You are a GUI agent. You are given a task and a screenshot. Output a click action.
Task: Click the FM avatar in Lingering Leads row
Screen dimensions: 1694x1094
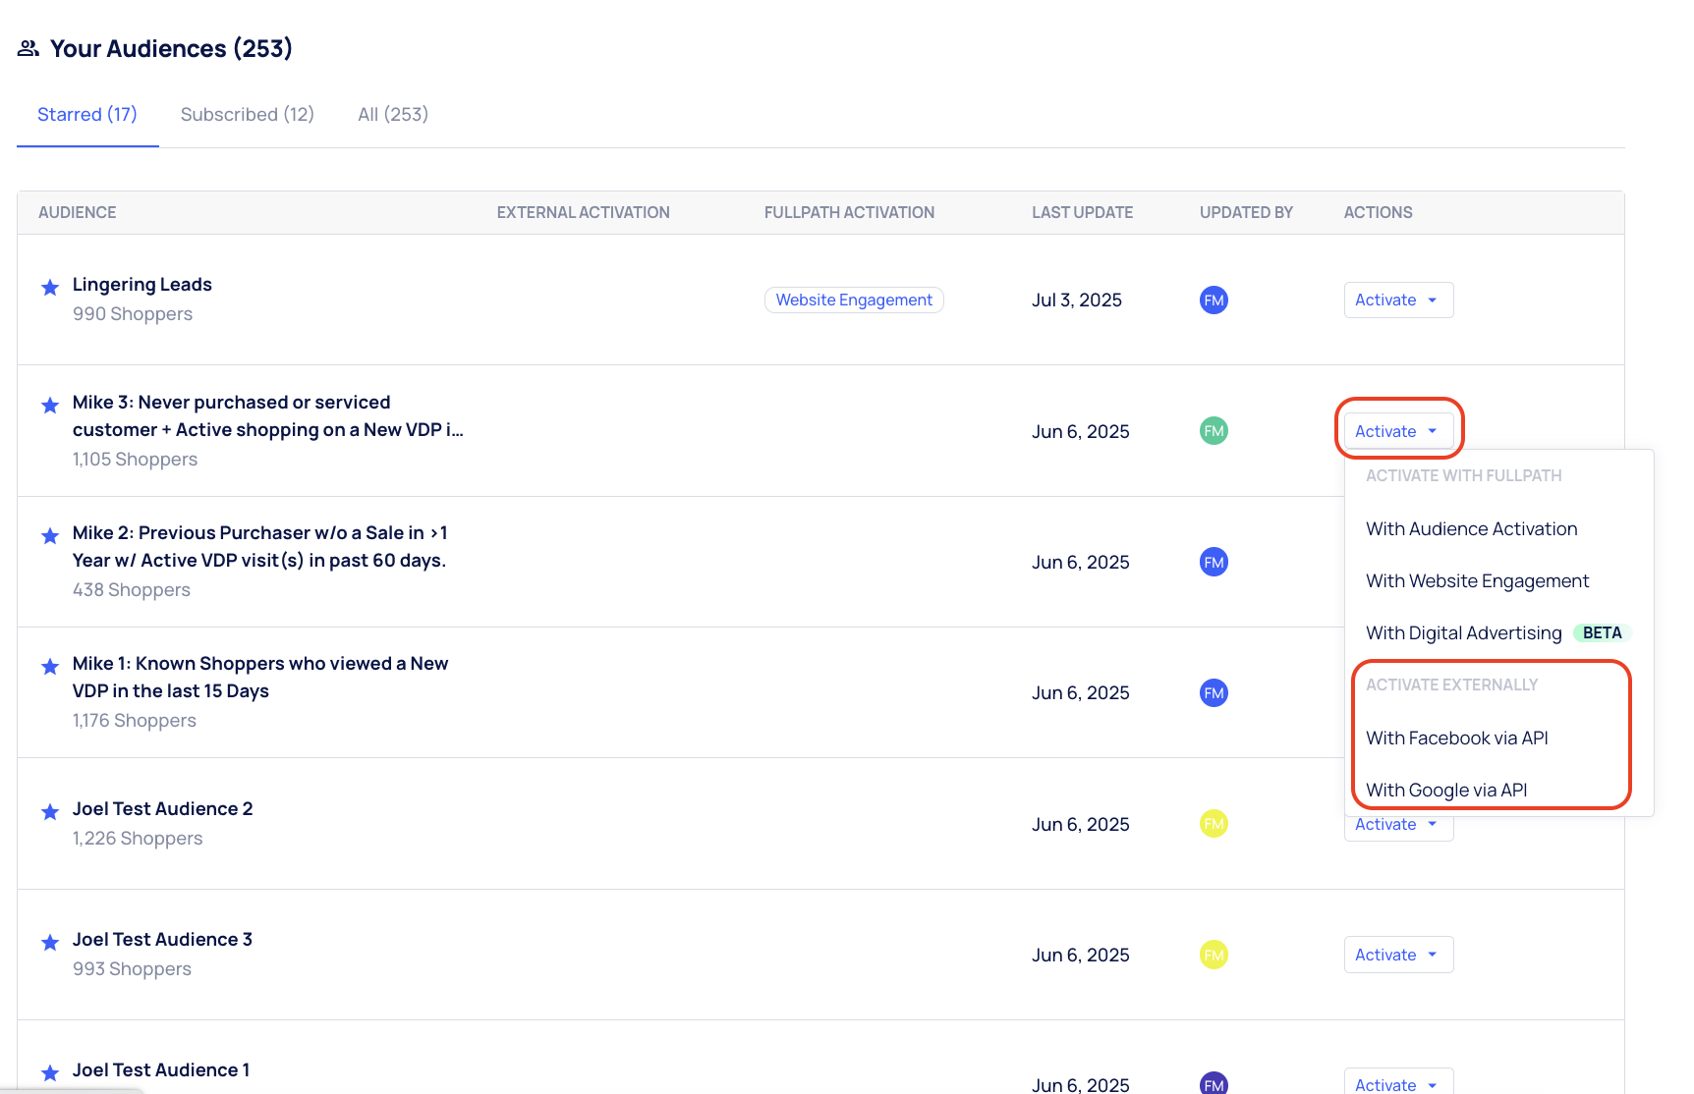1214,301
